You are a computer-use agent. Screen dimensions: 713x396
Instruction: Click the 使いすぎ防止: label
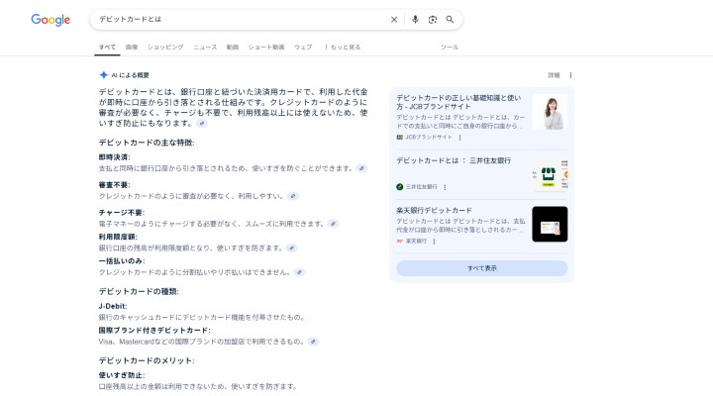tap(122, 375)
